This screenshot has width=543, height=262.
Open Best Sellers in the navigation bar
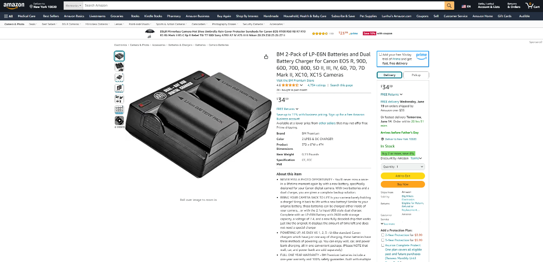click(51, 16)
